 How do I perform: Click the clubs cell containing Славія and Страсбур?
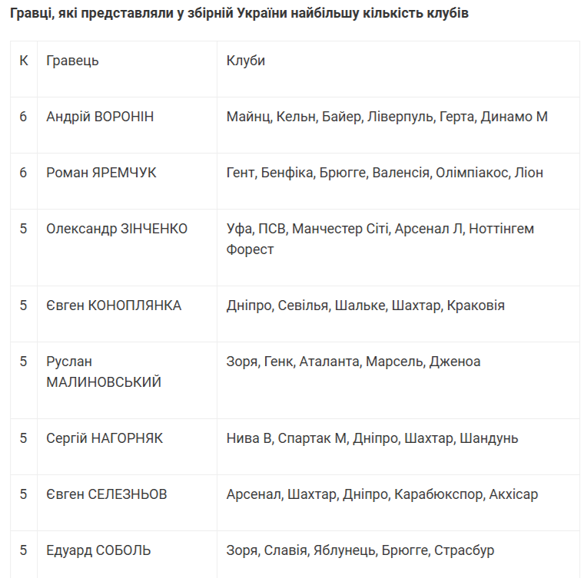point(360,550)
